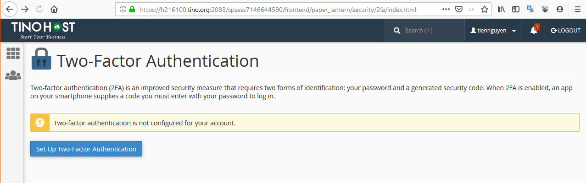Open the Firefox account avatar icon
Image resolution: width=586 pixels, height=183 pixels.
[x=559, y=9]
